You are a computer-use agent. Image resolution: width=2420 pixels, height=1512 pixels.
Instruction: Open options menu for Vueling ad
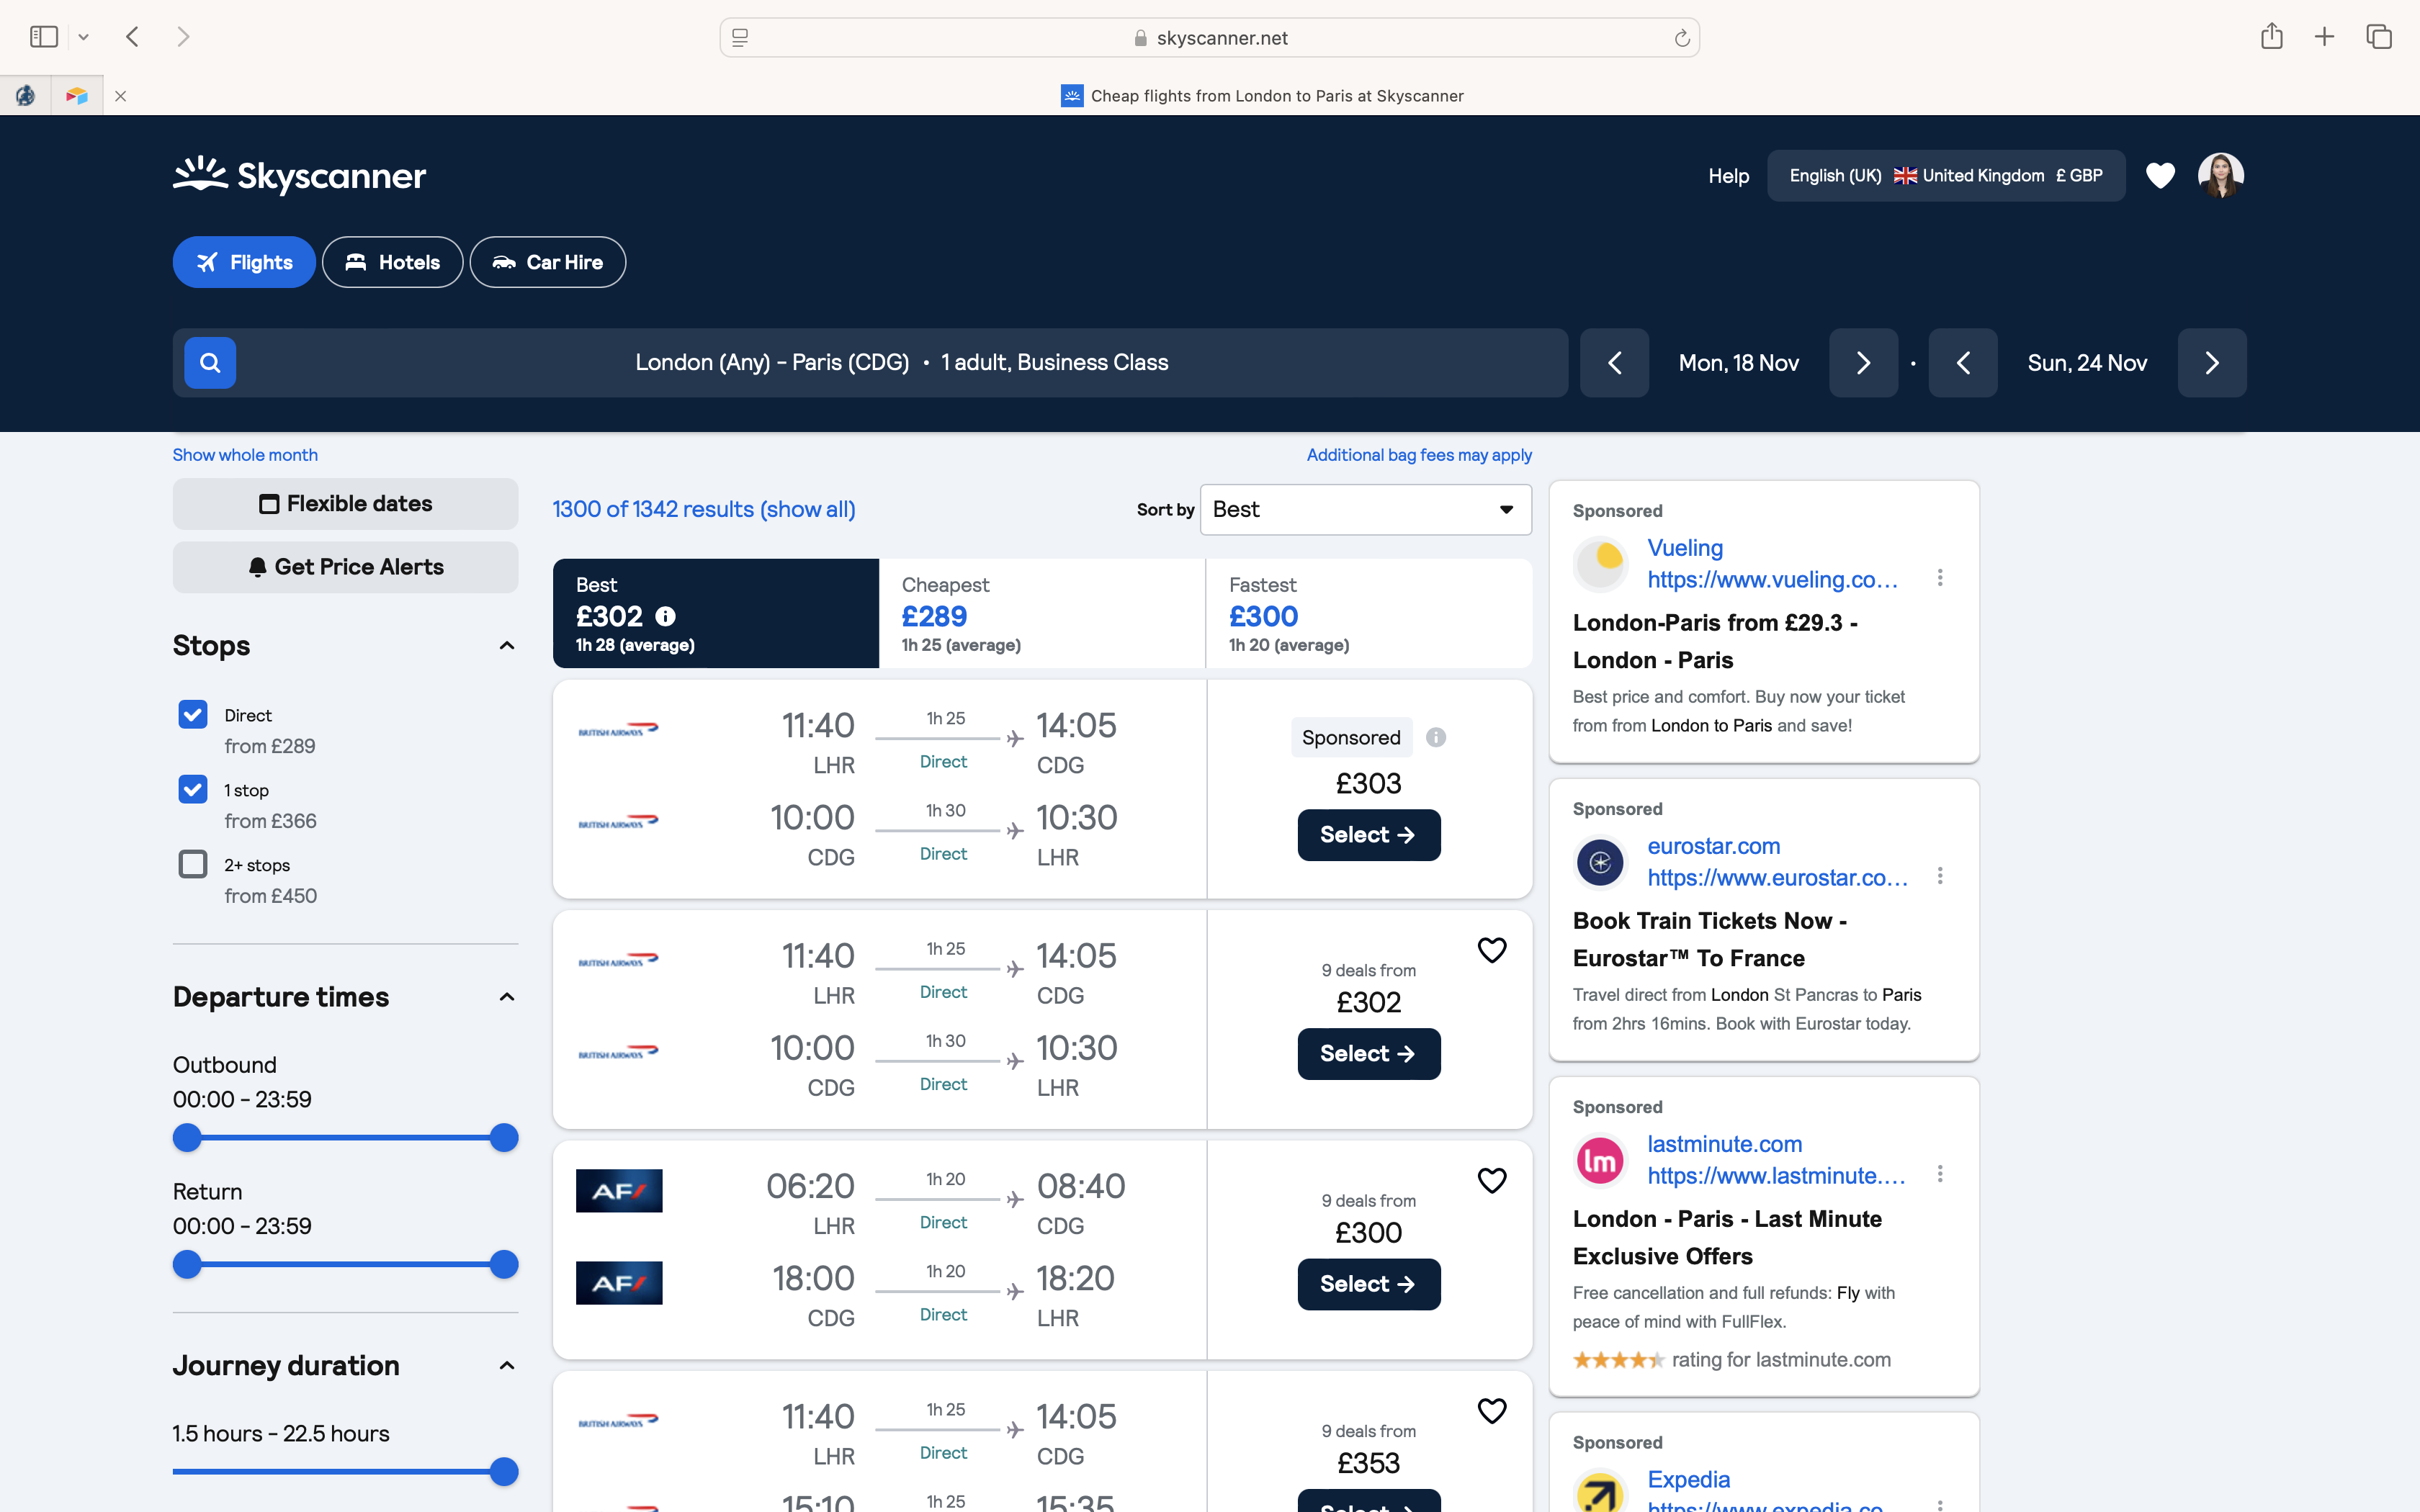(1940, 578)
